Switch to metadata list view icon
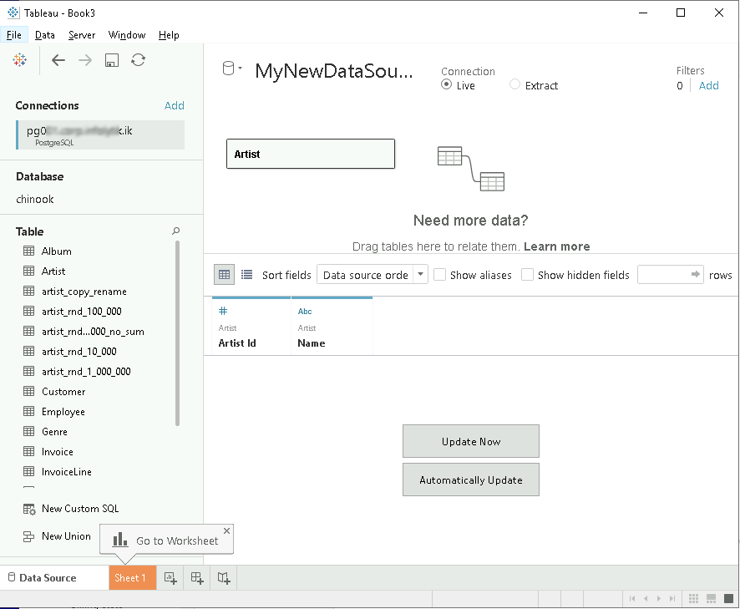The width and height of the screenshot is (740, 609). pos(247,275)
